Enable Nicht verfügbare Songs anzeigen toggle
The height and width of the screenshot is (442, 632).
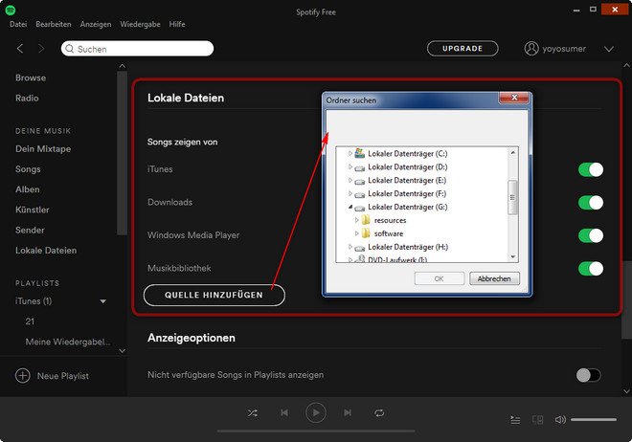[x=589, y=375]
